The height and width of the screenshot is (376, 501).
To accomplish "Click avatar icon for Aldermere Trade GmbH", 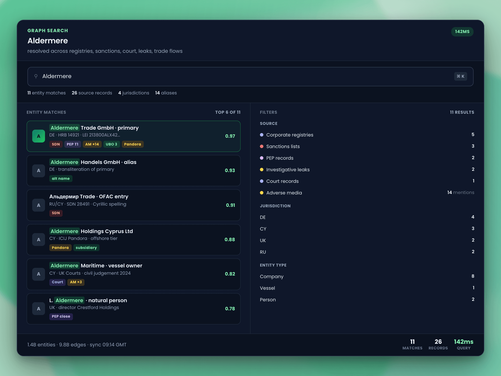I will pyautogui.click(x=39, y=136).
